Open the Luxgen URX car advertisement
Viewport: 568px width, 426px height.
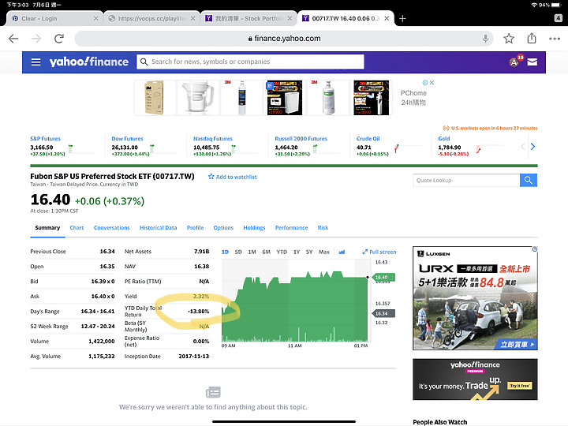click(x=475, y=298)
